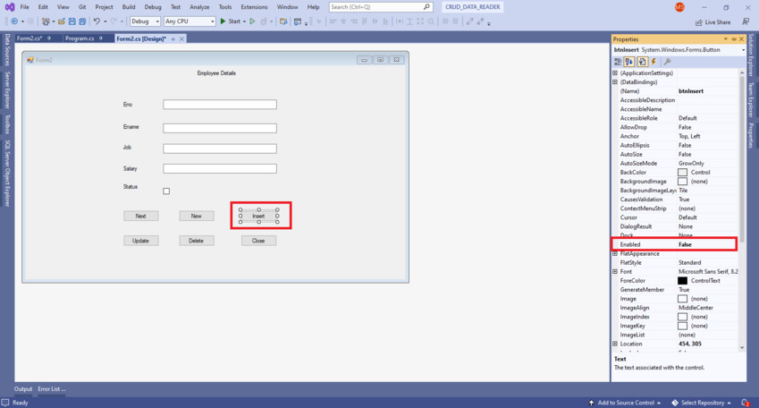Click the open file folder icon
The height and width of the screenshot is (408, 759).
(x=62, y=21)
